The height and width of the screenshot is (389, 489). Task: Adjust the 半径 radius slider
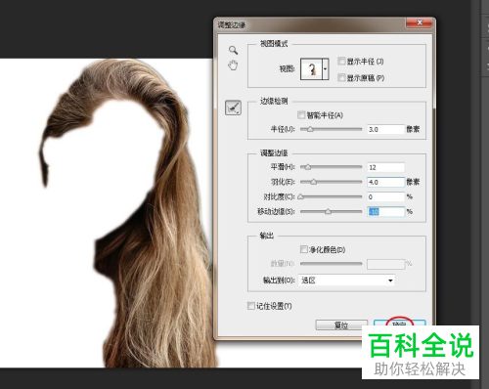pos(331,129)
